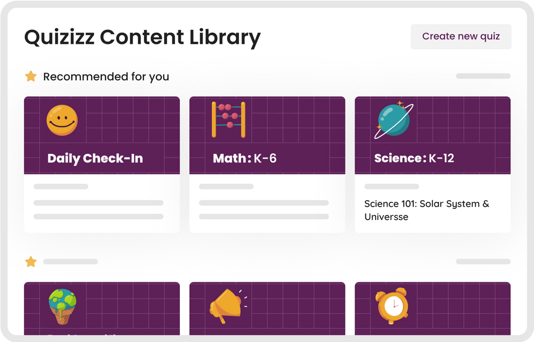Select the first placeholder line under Daily Check-In

click(61, 186)
